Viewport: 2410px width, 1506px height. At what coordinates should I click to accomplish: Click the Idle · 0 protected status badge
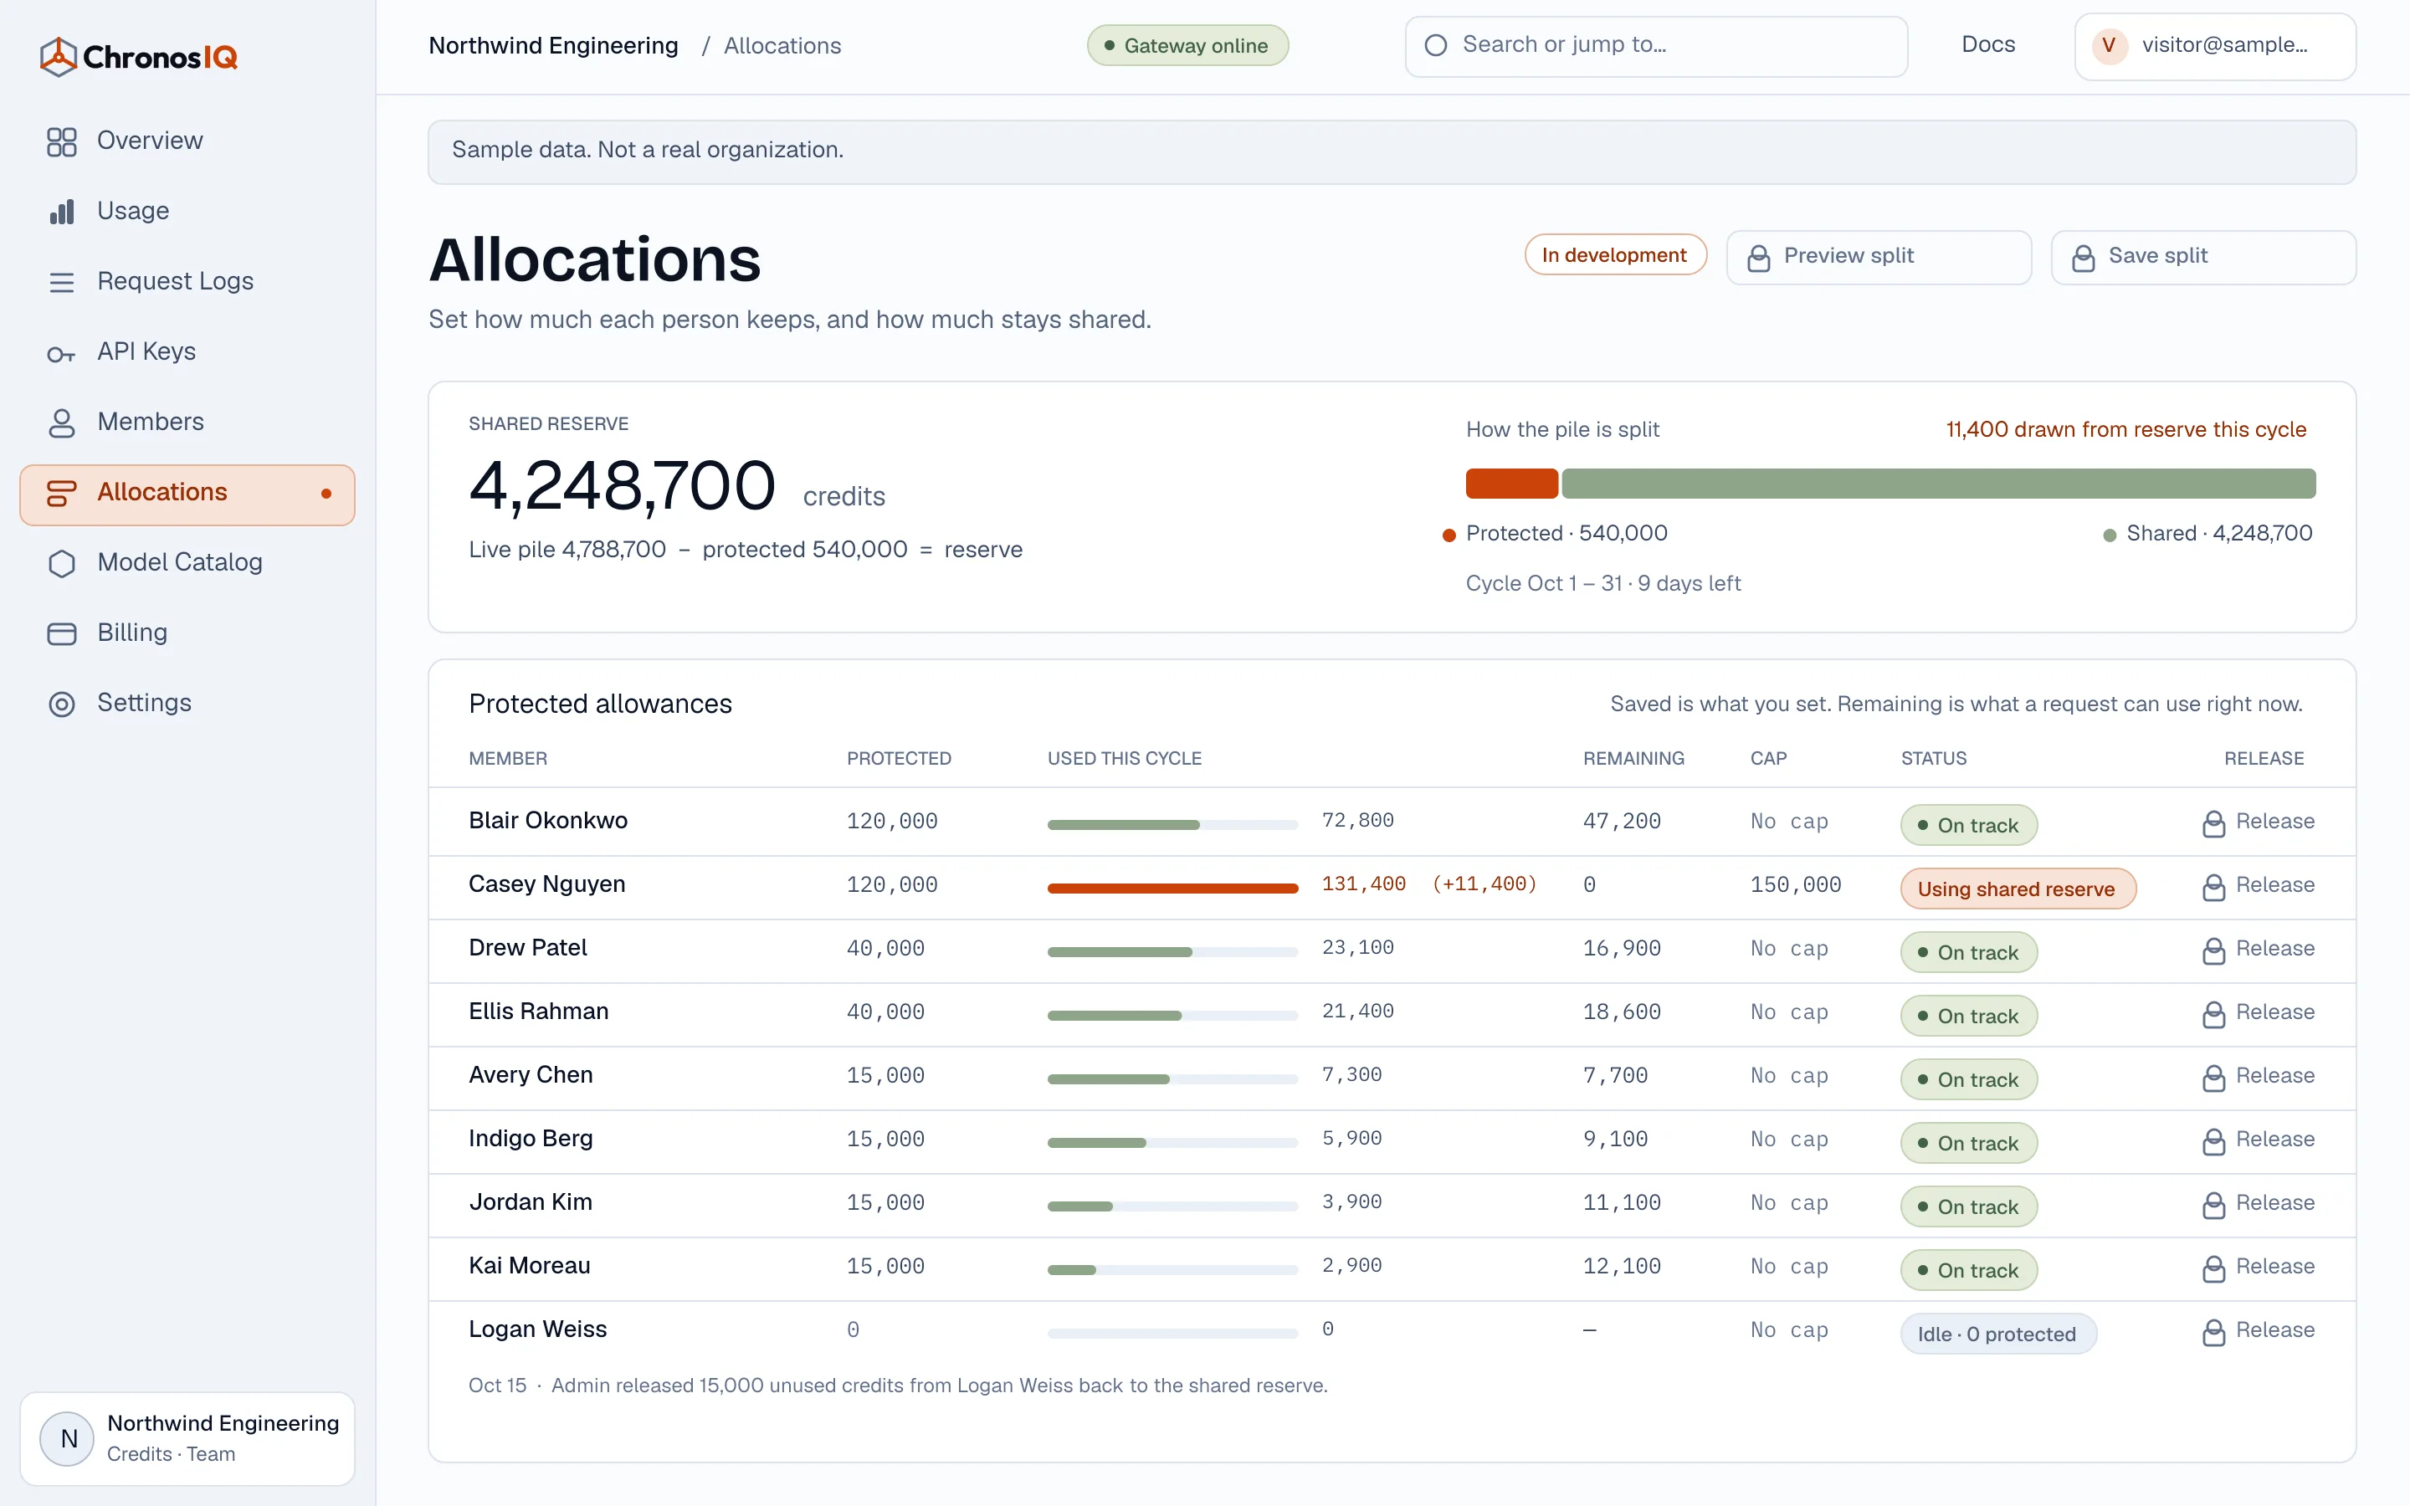pos(1997,1334)
